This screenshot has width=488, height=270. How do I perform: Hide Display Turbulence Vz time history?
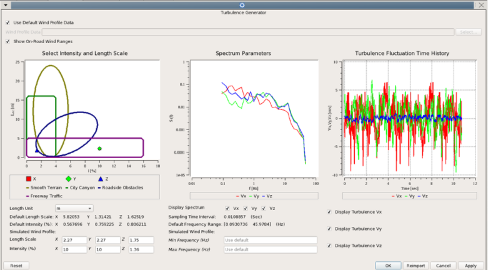pos(330,245)
